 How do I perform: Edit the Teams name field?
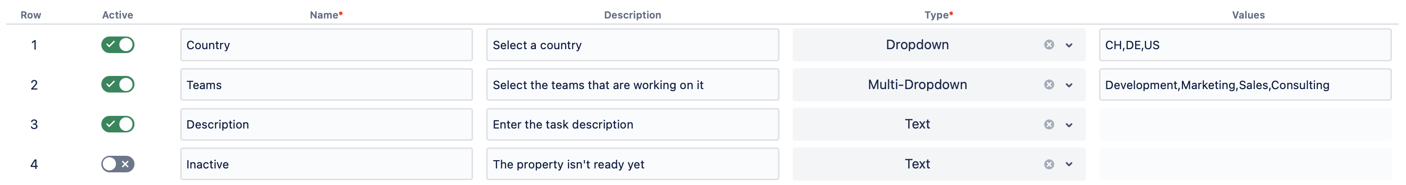click(326, 85)
